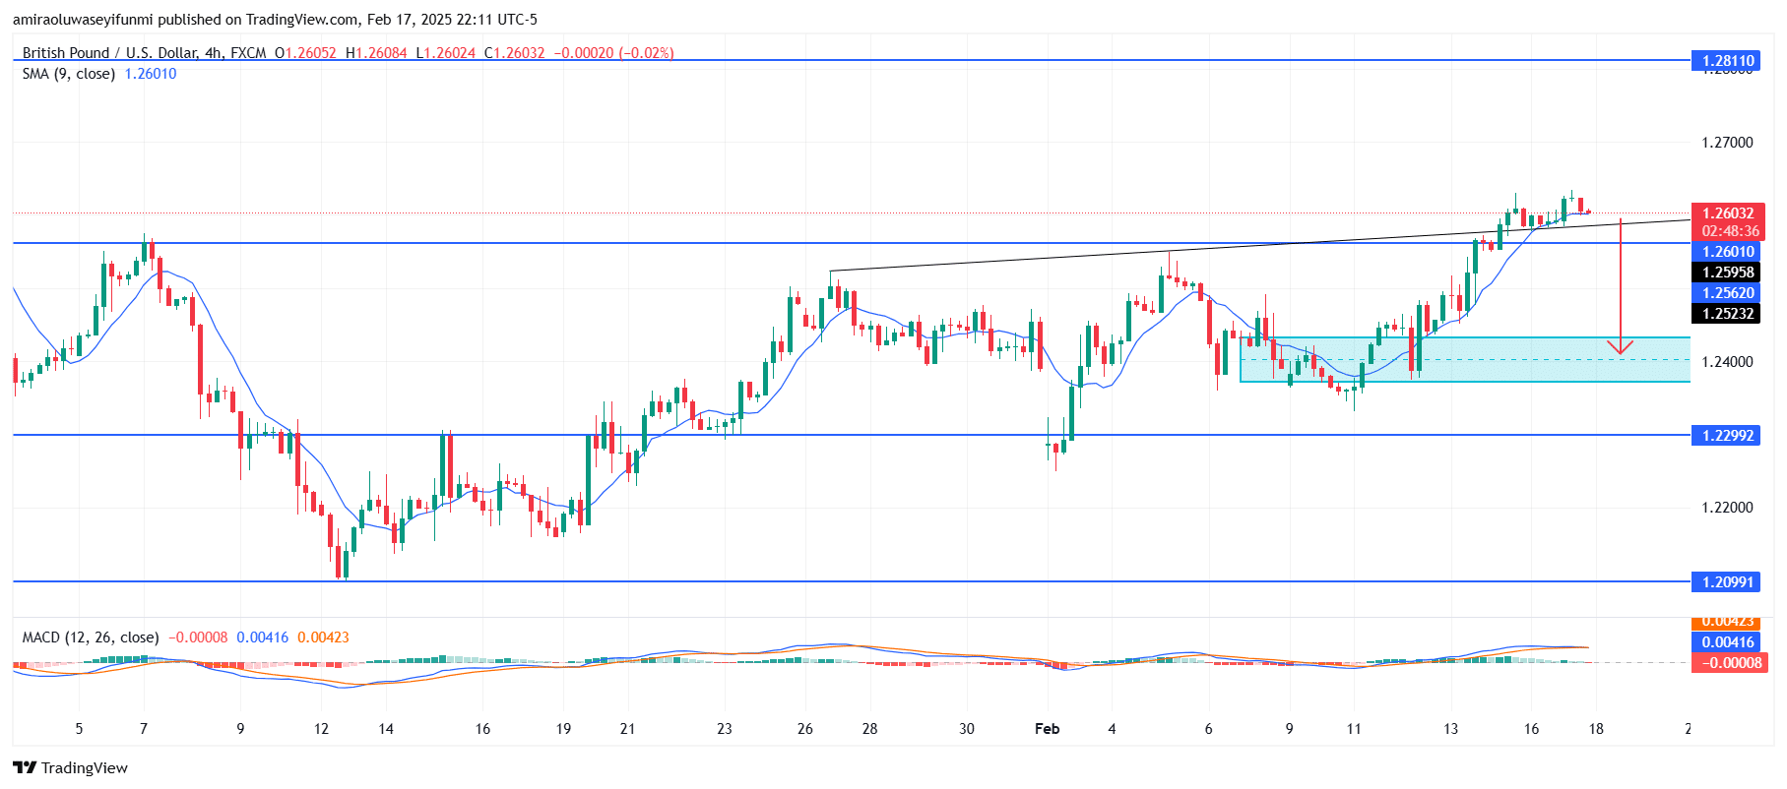Select the SMA (9, close) indicator label
Image resolution: width=1787 pixels, height=789 pixels.
(x=68, y=74)
